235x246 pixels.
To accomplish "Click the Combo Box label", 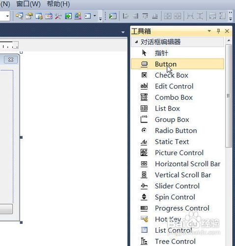I will coord(174,97).
